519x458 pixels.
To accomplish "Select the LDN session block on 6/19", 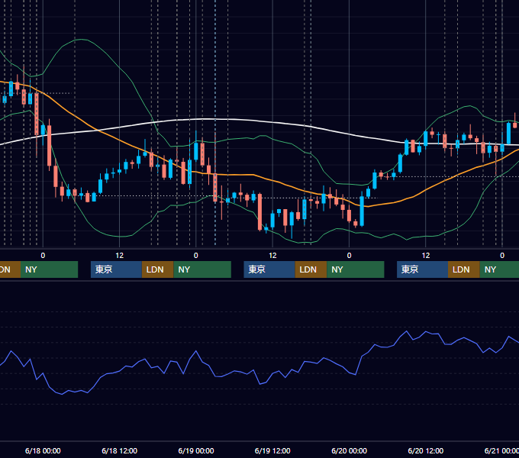I will pos(311,269).
